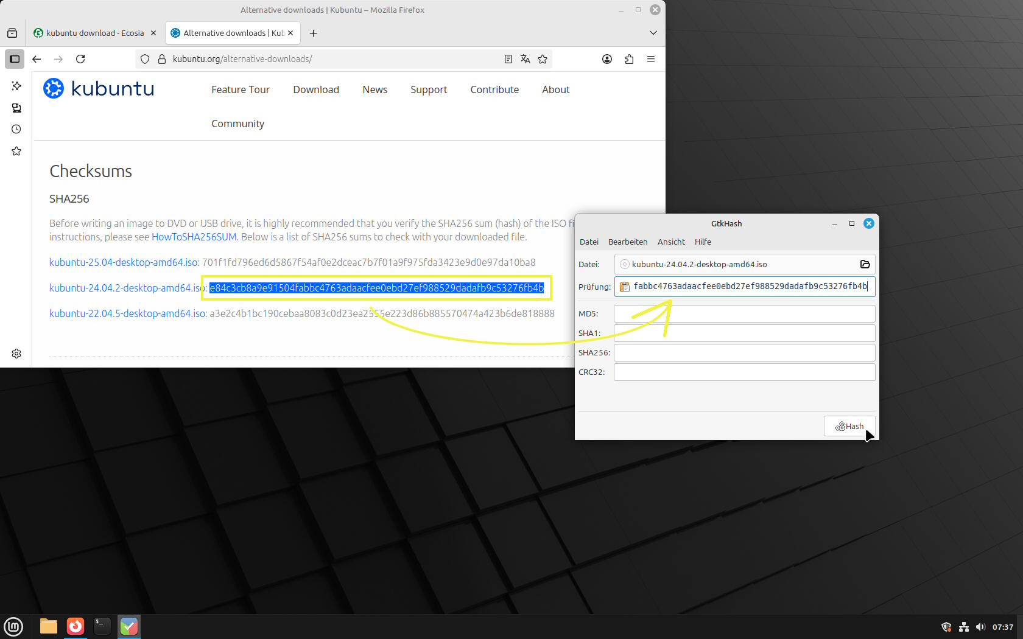Toggle the Firefox sidebar button
Screen dimensions: 1023x639
(x=15, y=59)
